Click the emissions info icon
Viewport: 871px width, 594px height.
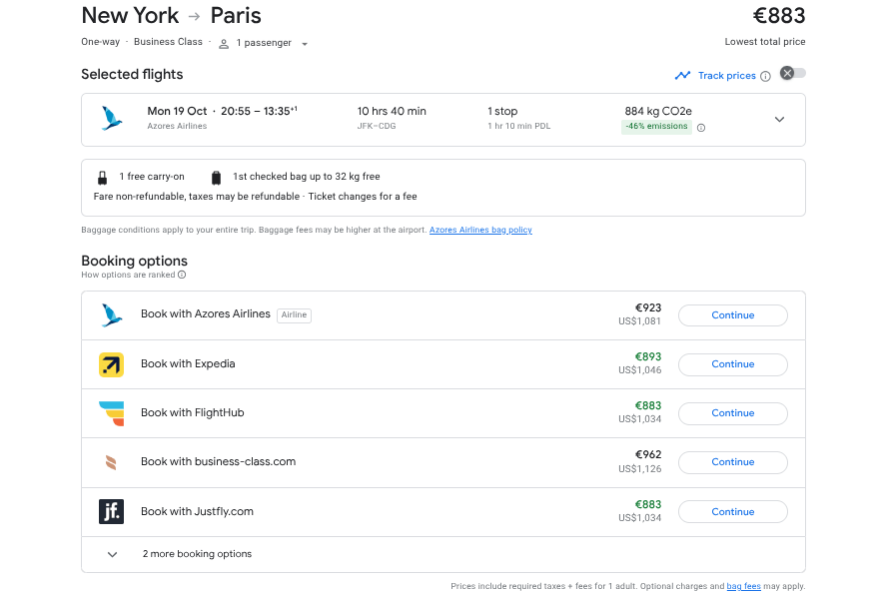point(700,128)
